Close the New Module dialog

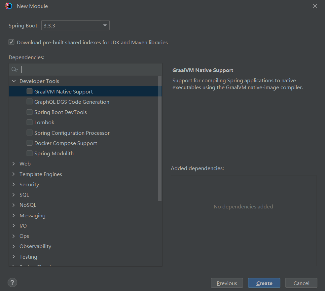pyautogui.click(x=315, y=6)
